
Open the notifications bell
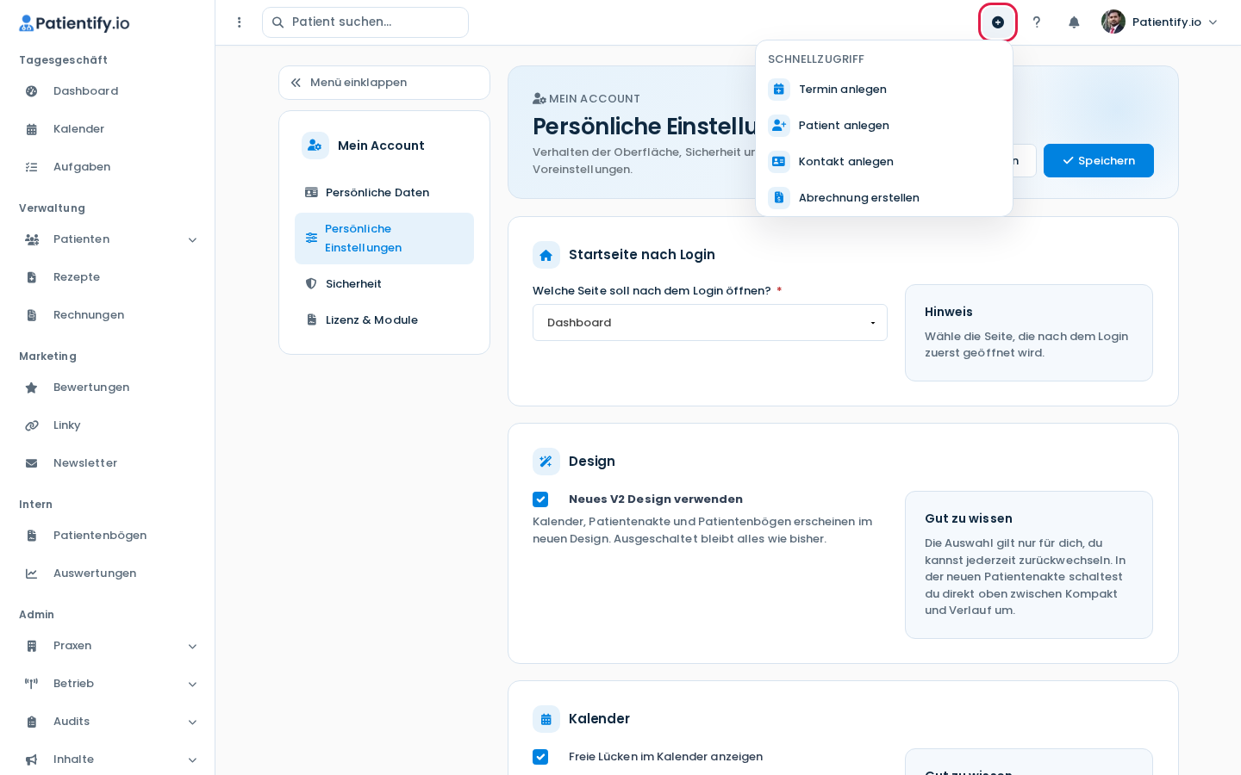click(x=1074, y=22)
